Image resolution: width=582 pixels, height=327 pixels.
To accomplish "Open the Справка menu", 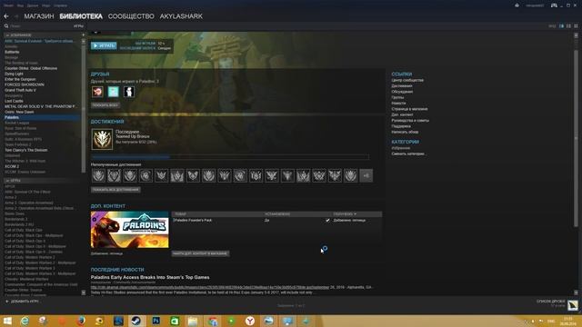I will coord(60,5).
